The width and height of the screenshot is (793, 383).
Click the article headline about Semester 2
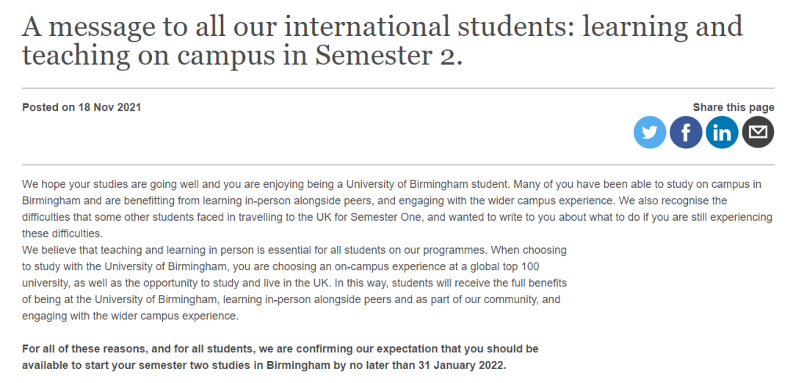(382, 41)
